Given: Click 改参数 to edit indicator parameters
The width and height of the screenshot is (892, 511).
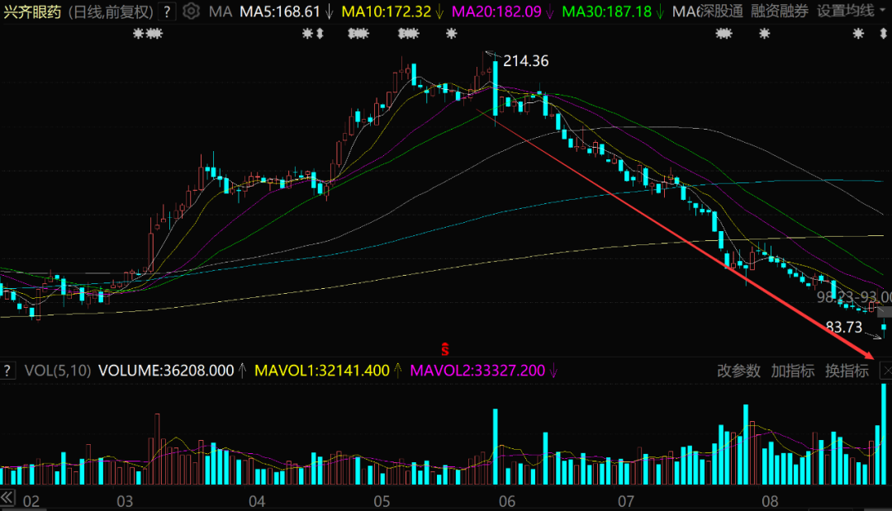Looking at the screenshot, I should pos(738,371).
